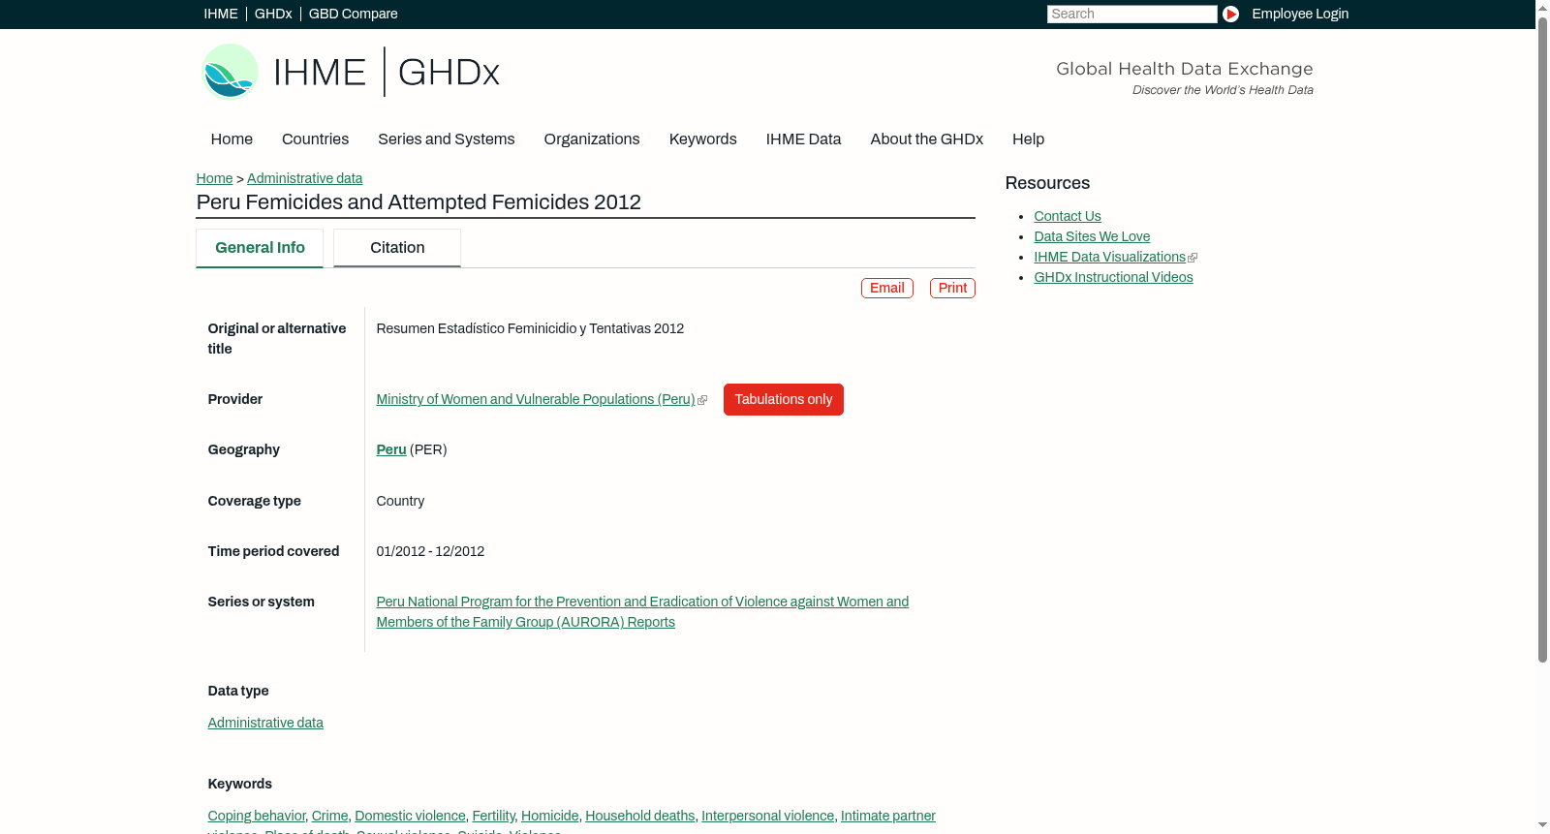Open GHDx link in top bar
The height and width of the screenshot is (834, 1550).
tap(273, 14)
